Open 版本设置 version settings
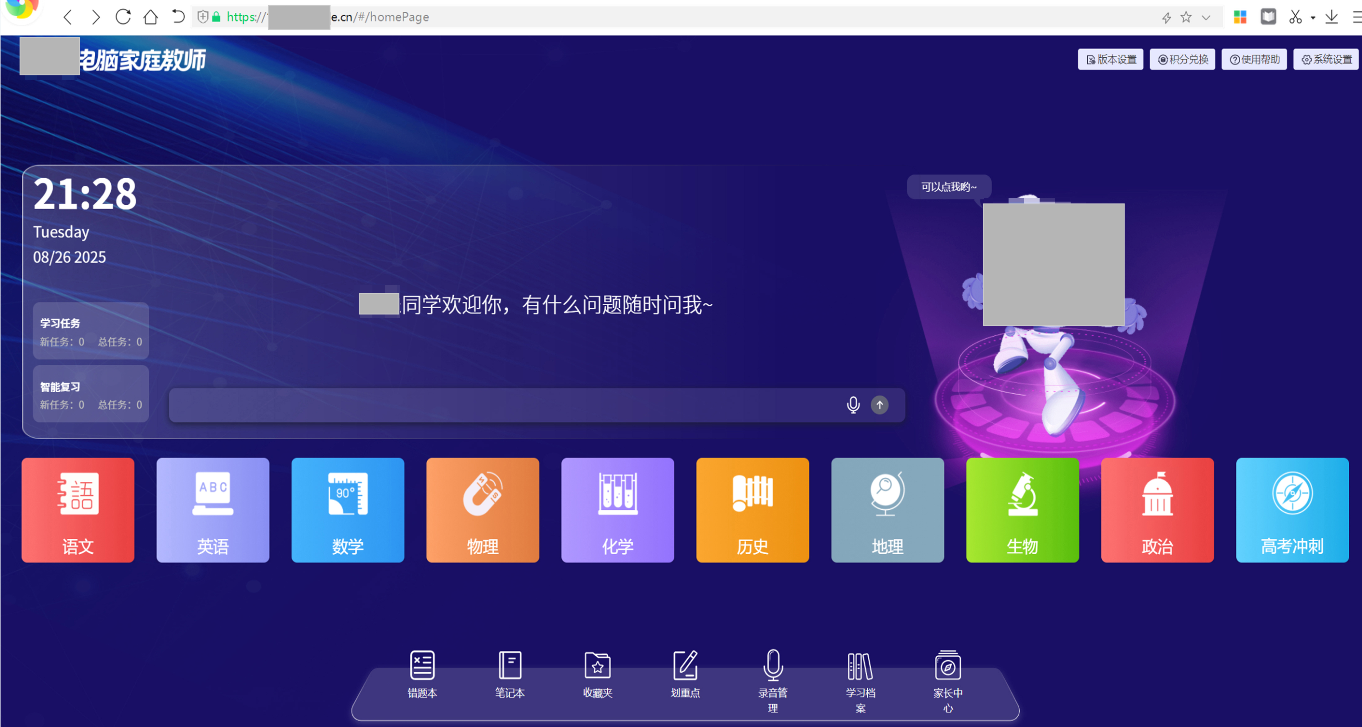1362x727 pixels. (x=1110, y=59)
